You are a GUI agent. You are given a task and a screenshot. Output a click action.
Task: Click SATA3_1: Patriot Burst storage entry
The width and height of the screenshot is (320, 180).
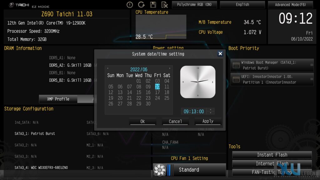click(x=35, y=134)
